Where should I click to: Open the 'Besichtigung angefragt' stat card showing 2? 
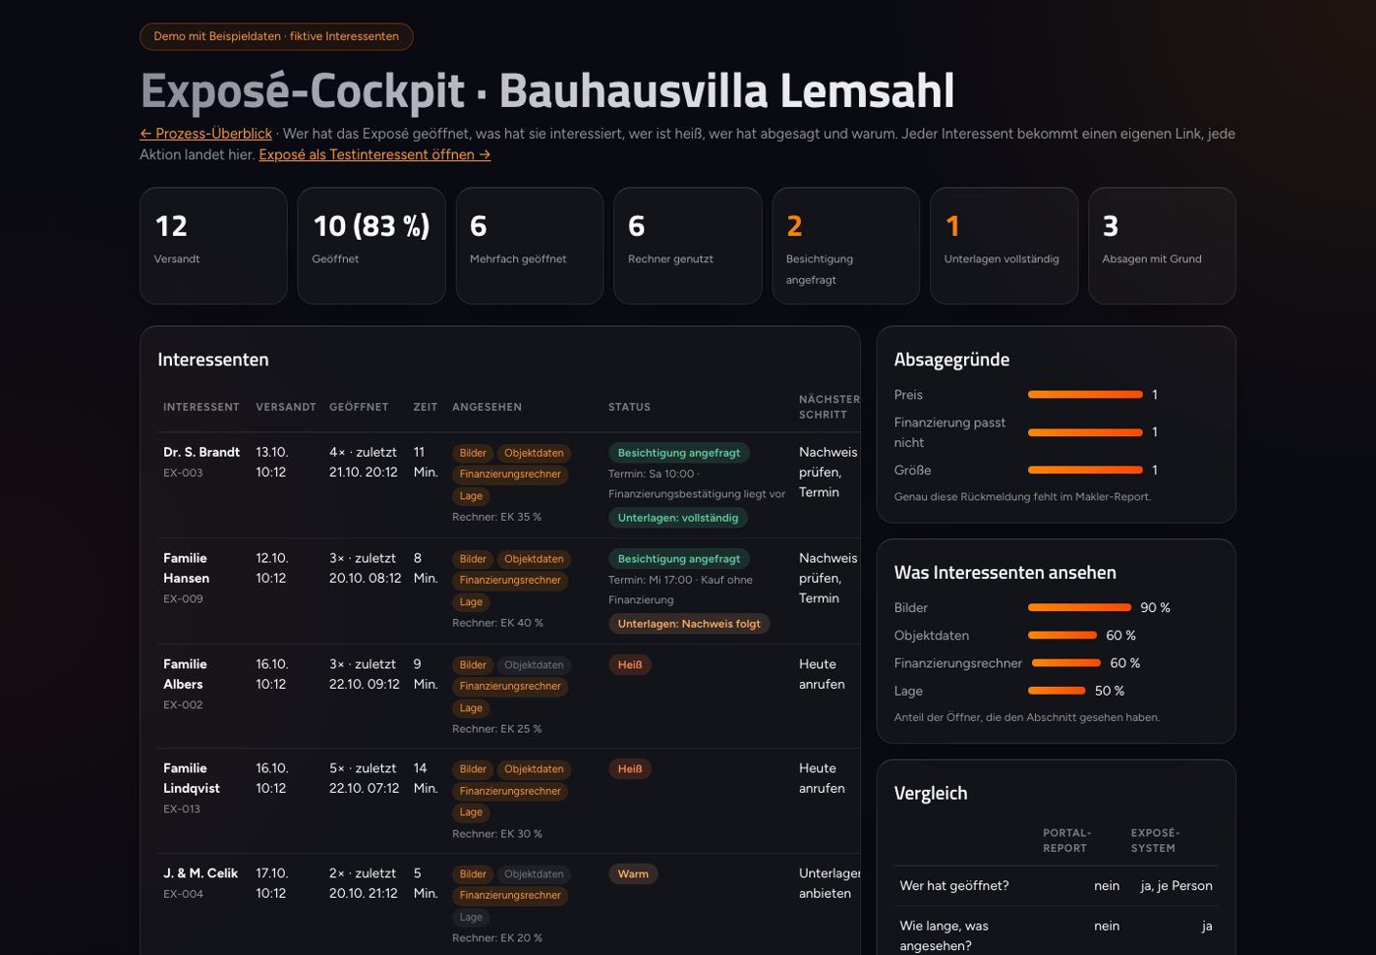(846, 246)
